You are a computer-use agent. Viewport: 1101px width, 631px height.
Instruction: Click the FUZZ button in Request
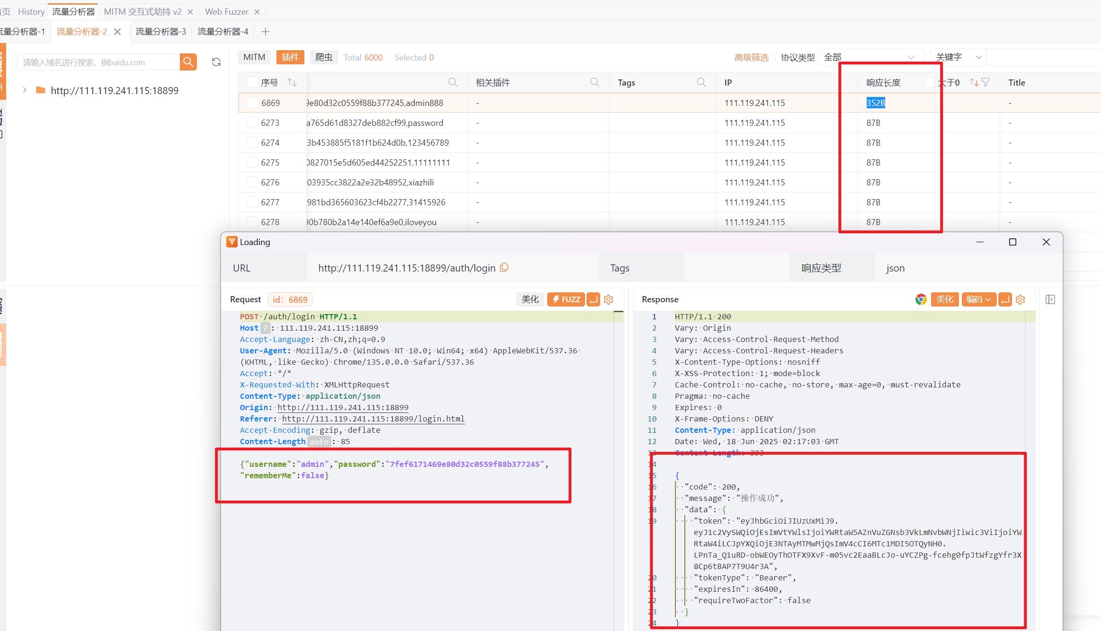[566, 299]
